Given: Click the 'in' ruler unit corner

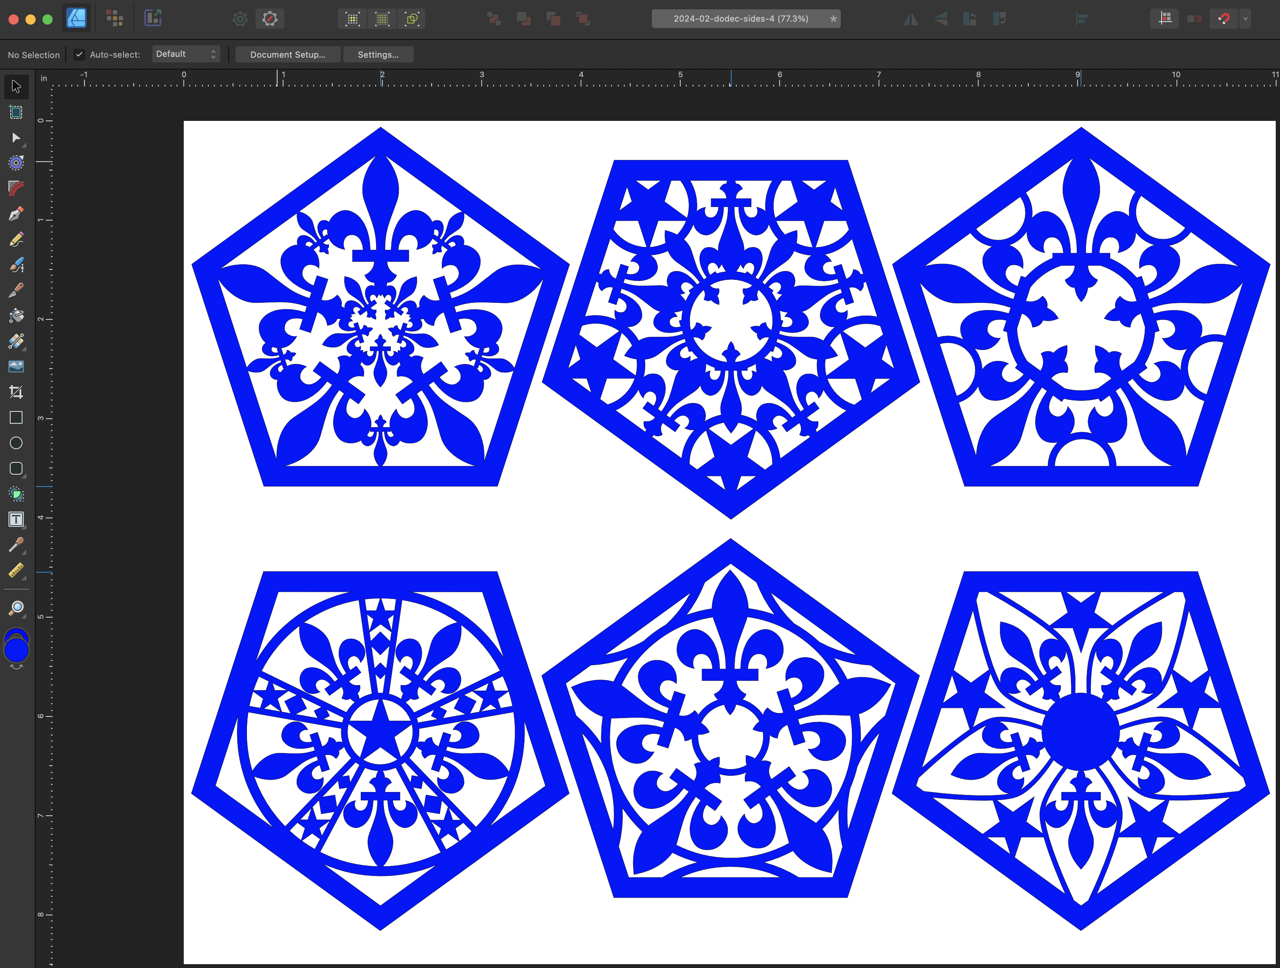Looking at the screenshot, I should [43, 78].
